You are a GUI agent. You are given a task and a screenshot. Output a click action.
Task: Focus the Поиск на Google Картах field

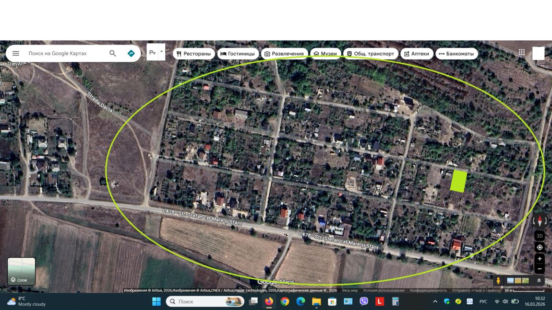click(x=65, y=54)
